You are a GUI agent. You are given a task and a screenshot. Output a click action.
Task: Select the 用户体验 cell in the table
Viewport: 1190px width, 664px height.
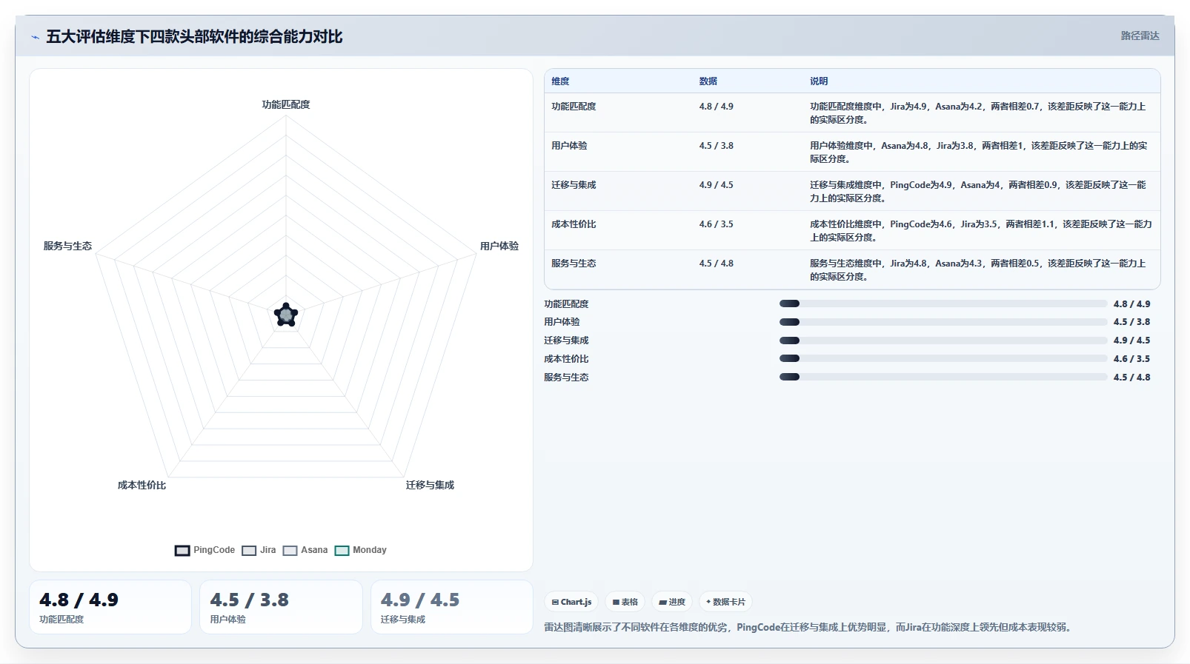click(569, 146)
